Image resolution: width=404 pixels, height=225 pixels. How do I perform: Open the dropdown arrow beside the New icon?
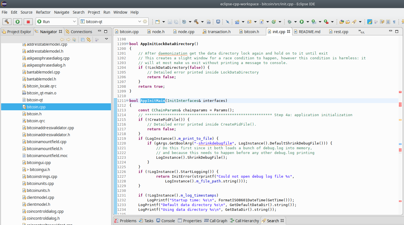click(164, 22)
